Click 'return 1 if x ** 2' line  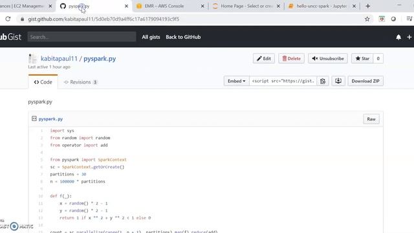click(105, 218)
